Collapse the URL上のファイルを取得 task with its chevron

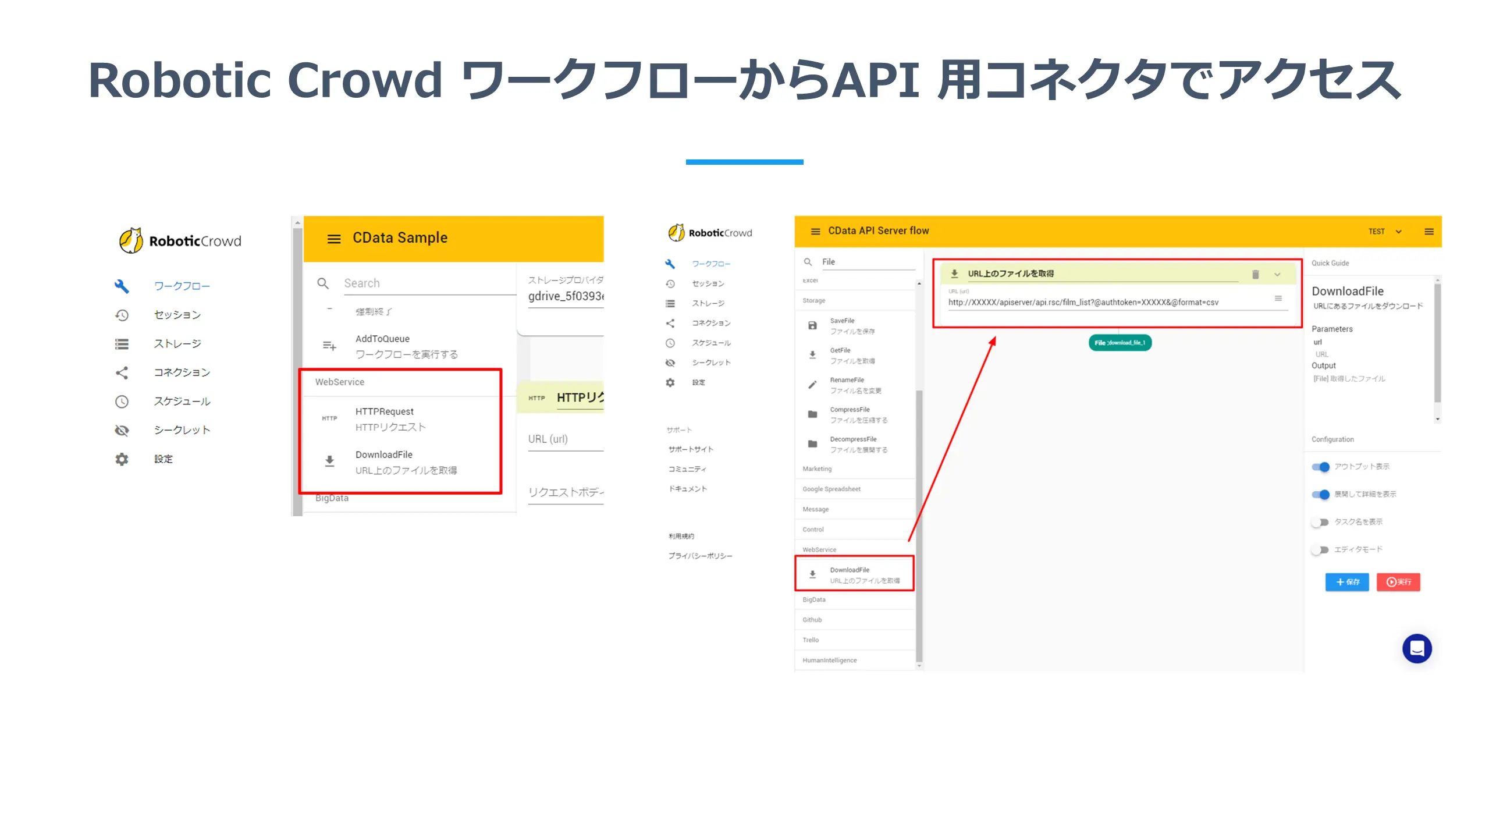tap(1278, 274)
